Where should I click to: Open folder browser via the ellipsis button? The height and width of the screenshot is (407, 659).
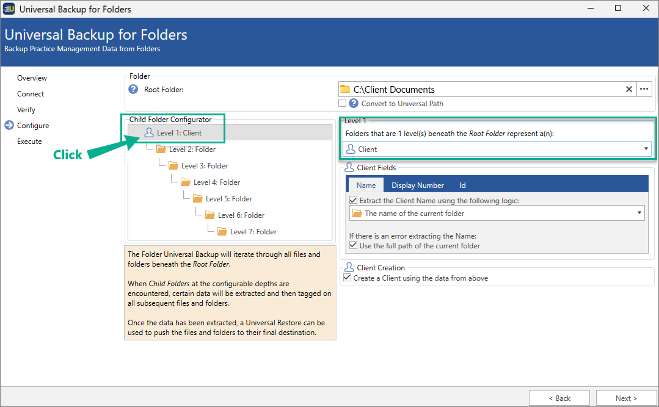click(x=644, y=90)
